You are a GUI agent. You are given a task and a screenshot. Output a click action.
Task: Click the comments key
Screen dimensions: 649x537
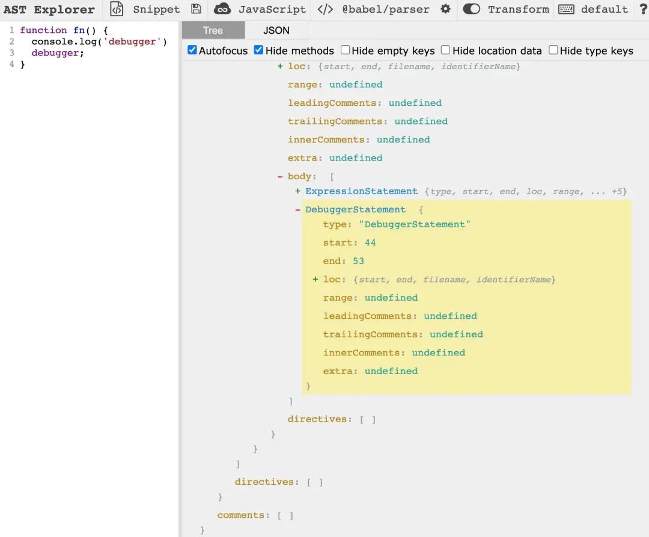[240, 515]
